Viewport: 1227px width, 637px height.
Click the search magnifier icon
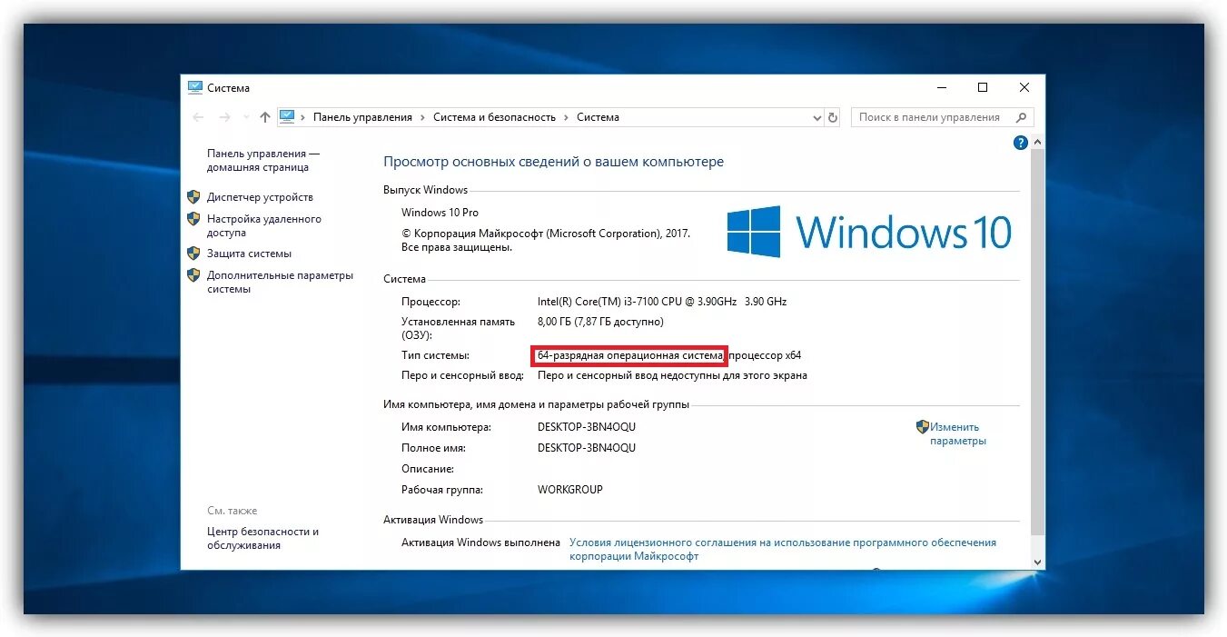tap(1021, 117)
